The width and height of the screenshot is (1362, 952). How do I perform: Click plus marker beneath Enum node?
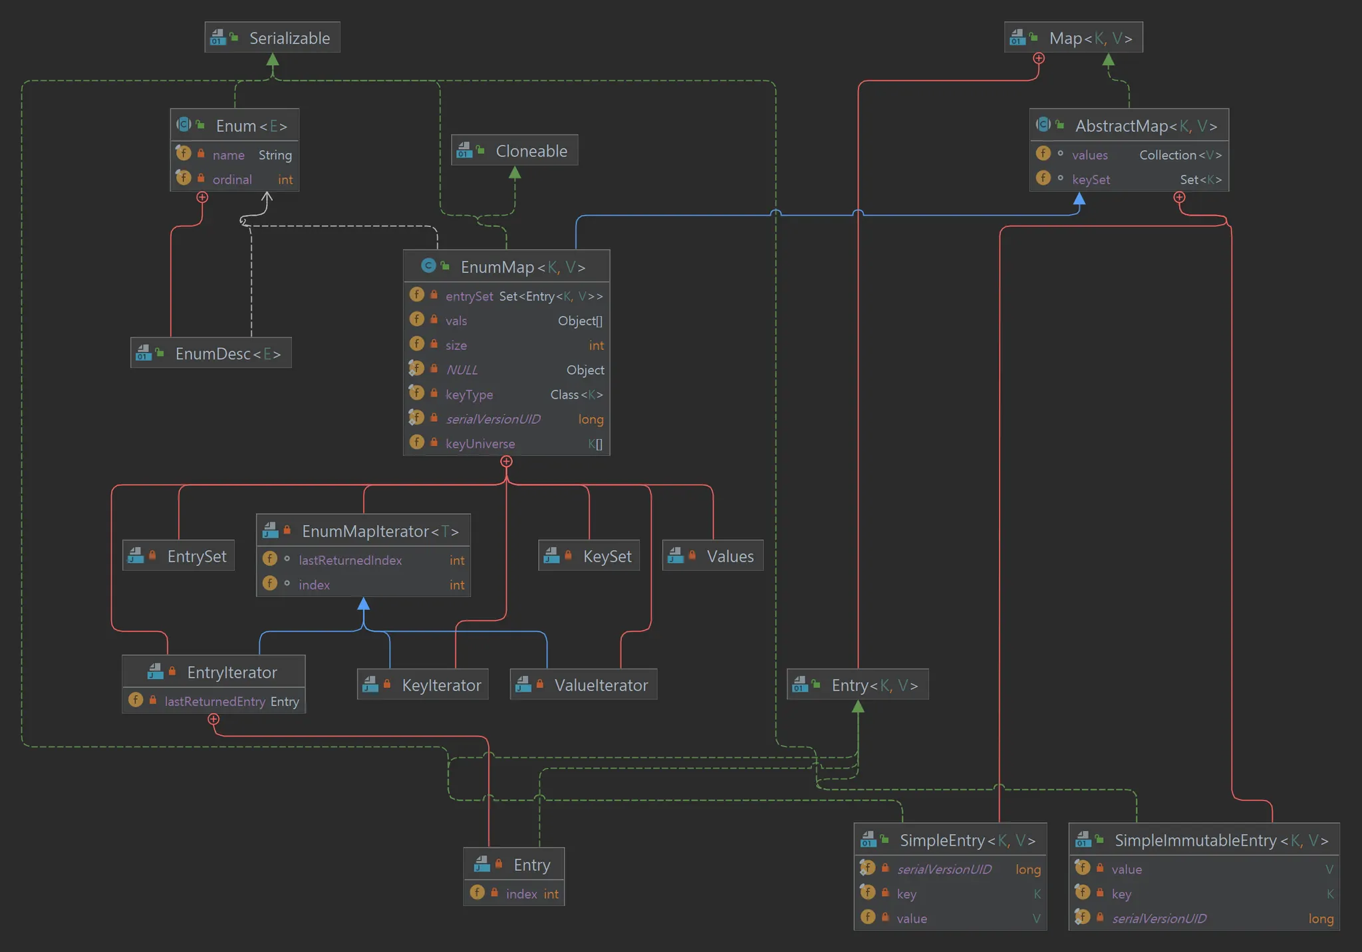coord(202,198)
